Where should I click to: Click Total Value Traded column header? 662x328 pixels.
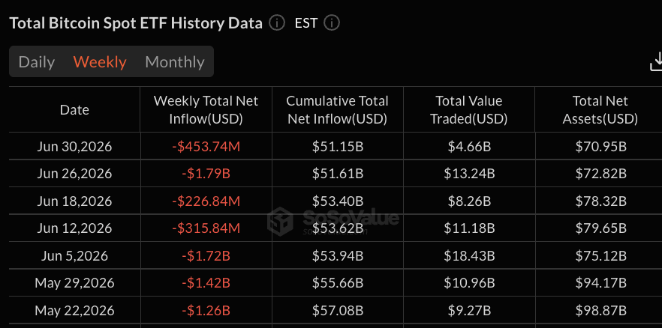(468, 110)
